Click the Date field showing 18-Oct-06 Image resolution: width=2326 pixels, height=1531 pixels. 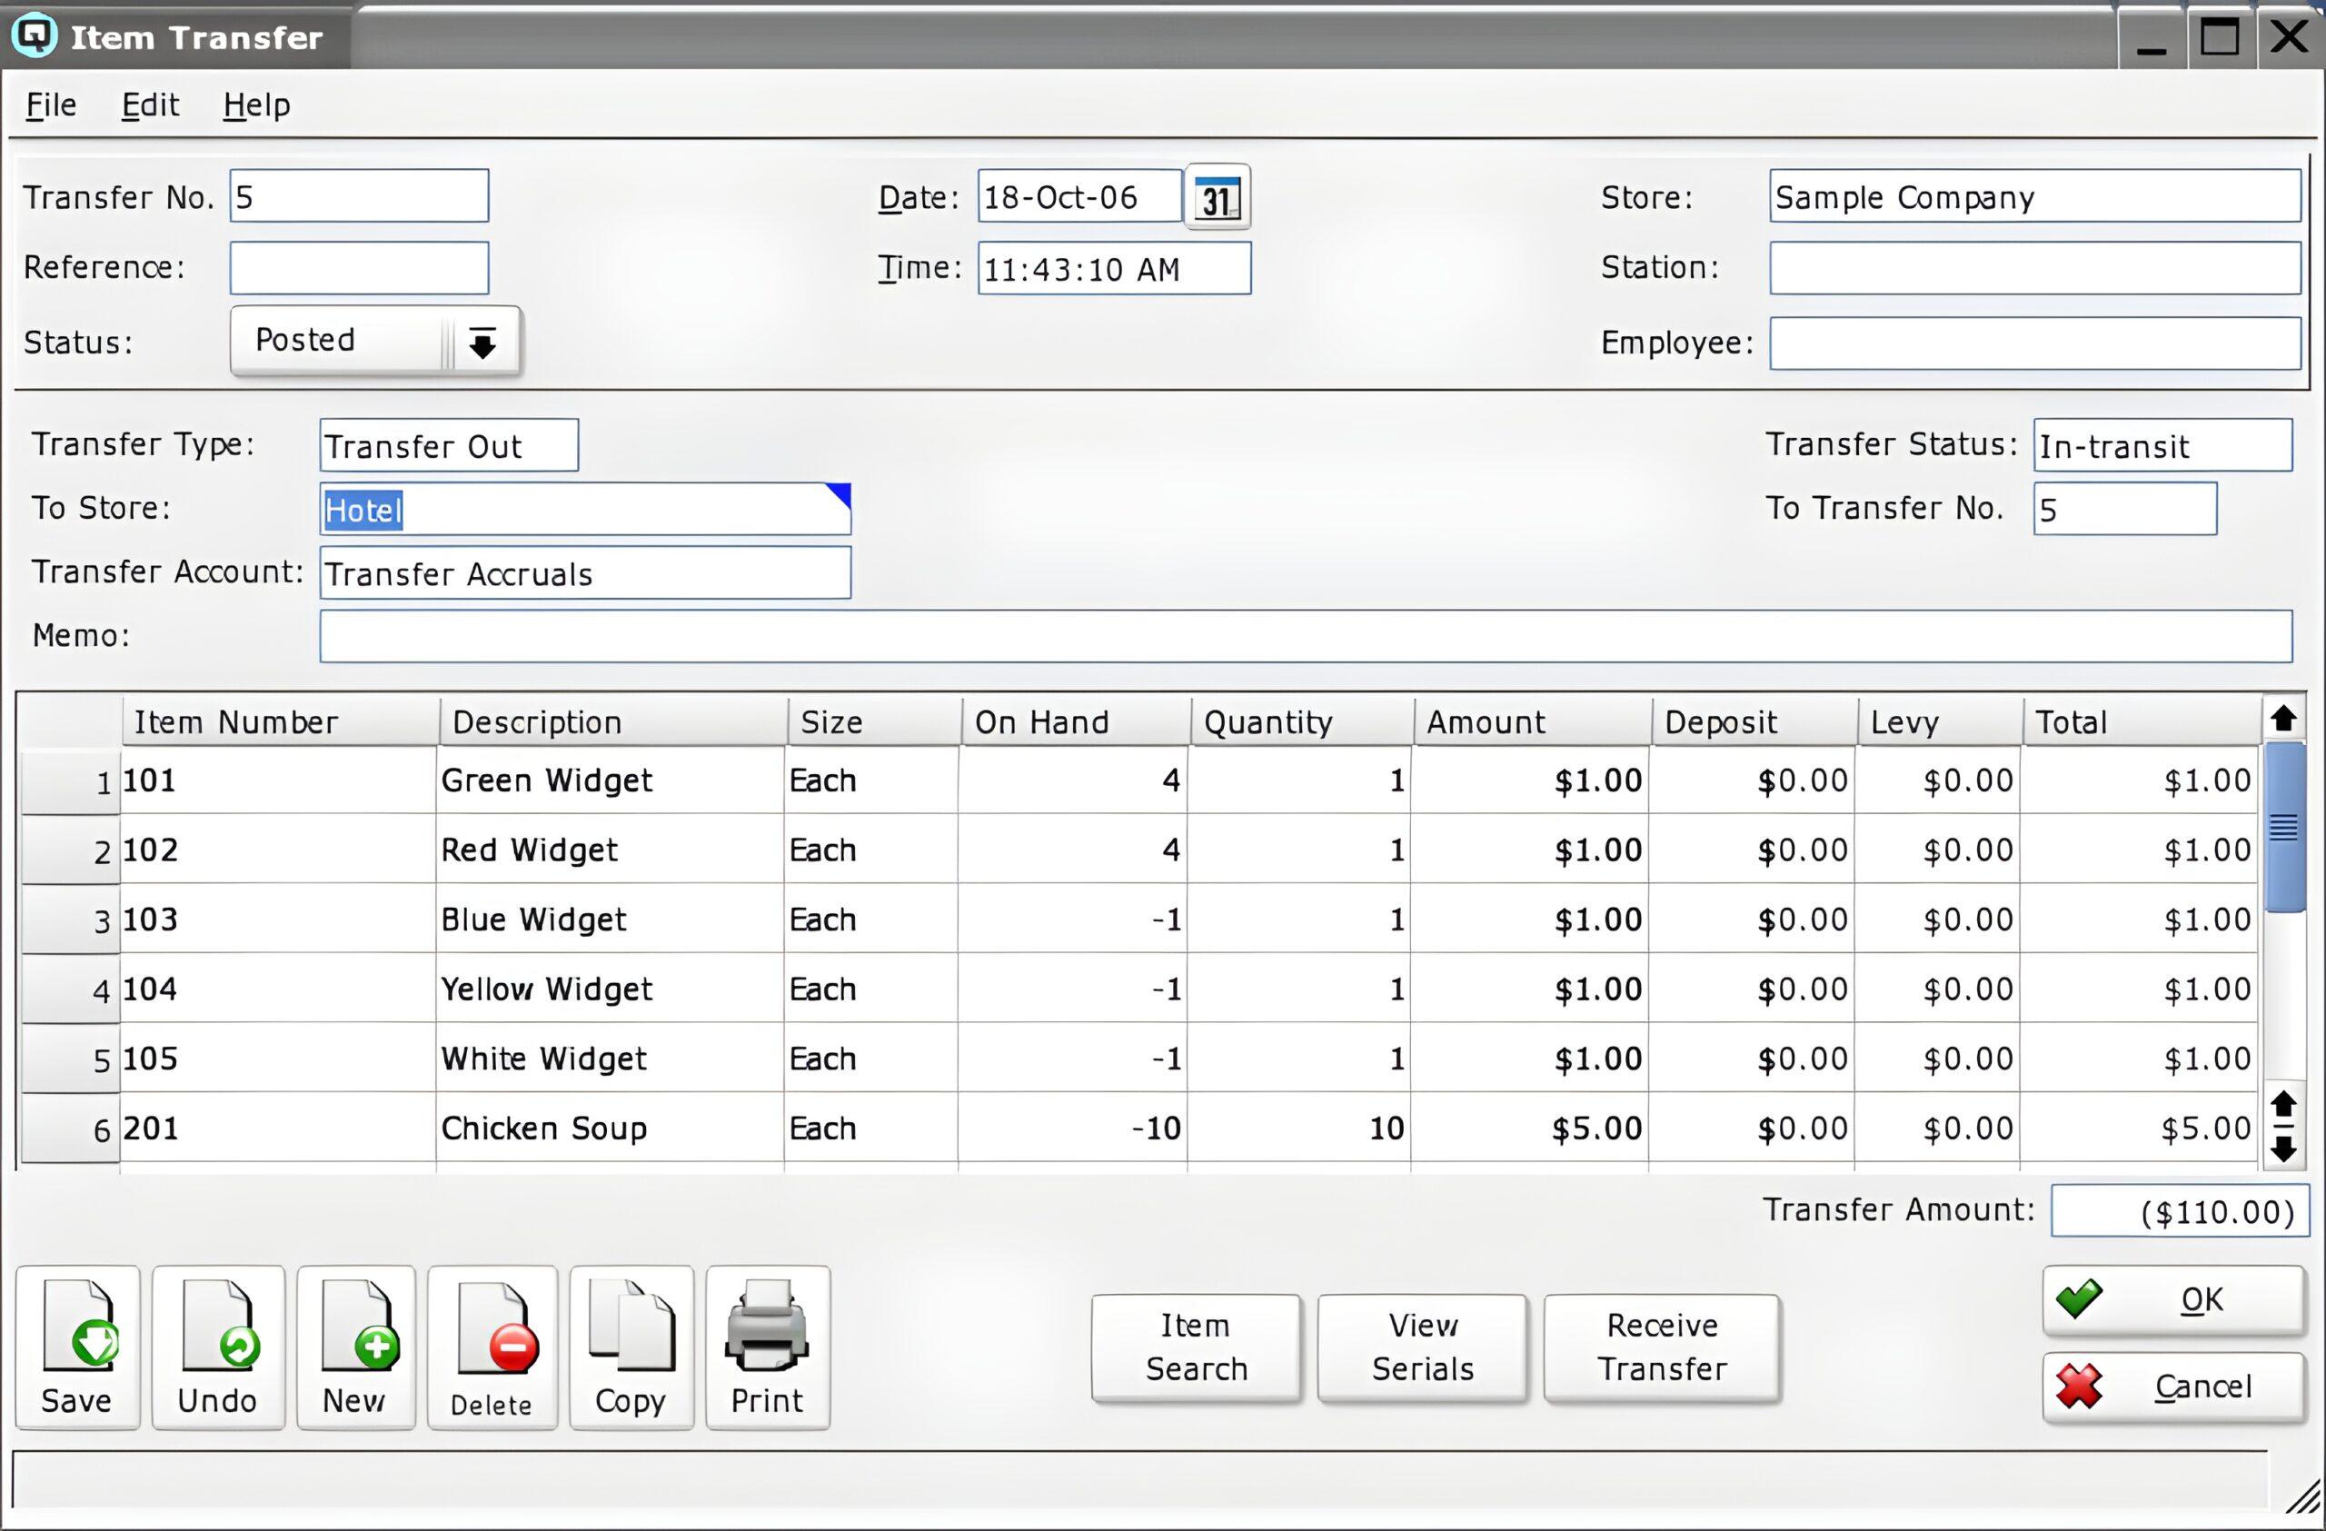(x=1080, y=196)
